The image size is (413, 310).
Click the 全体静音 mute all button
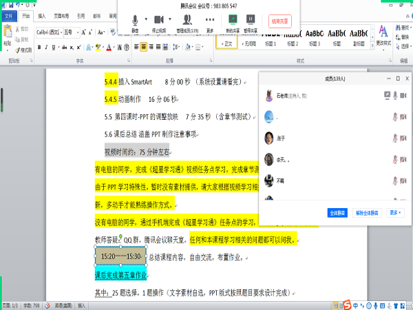[x=336, y=212]
